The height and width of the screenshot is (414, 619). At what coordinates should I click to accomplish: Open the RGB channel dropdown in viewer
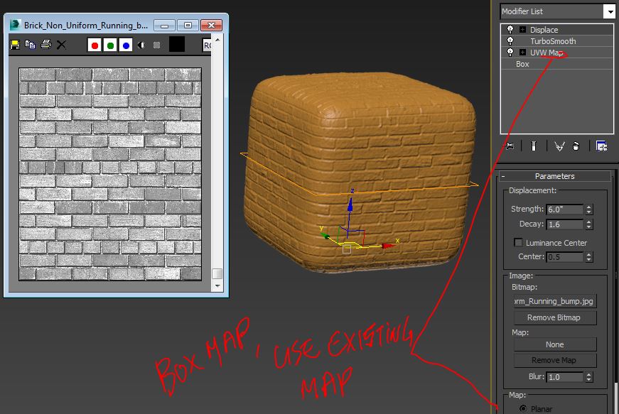point(207,45)
